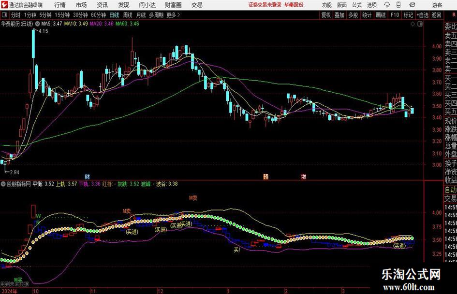Viewport: 457px width, 294px height.
Task: Click the diamond icon above main chart
Action: pos(413,24)
